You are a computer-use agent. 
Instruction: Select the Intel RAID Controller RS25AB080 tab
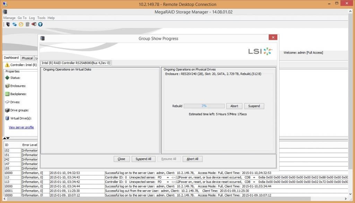coord(76,63)
